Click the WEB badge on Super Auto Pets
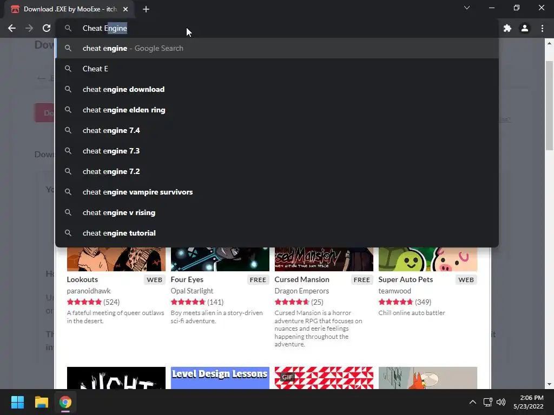554x415 pixels. point(466,280)
